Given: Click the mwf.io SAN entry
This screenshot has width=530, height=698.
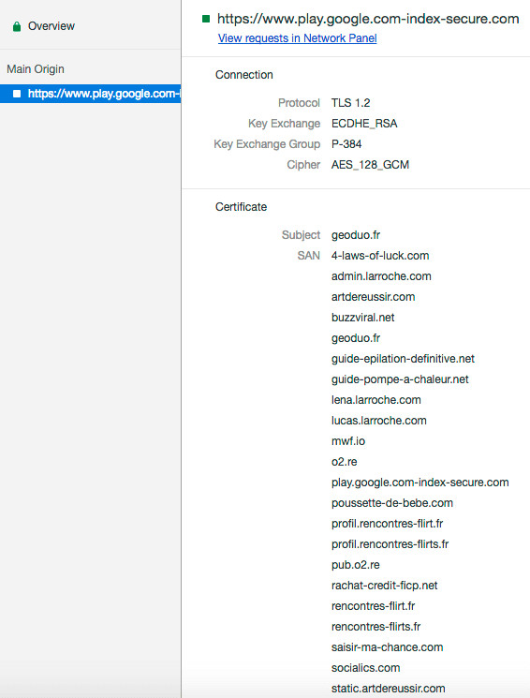Looking at the screenshot, I should coord(348,441).
